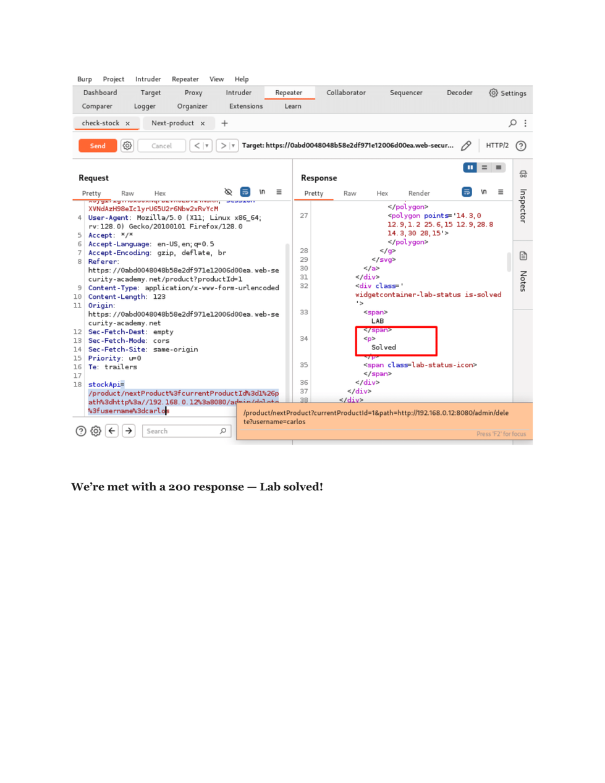The image size is (605, 783).
Task: Go to next request in history
Action: (223, 146)
